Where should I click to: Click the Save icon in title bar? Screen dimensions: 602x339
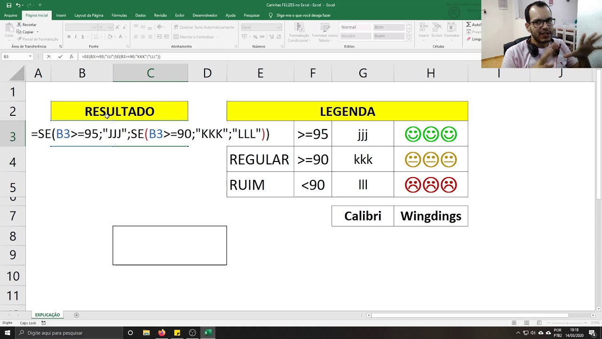click(x=9, y=5)
